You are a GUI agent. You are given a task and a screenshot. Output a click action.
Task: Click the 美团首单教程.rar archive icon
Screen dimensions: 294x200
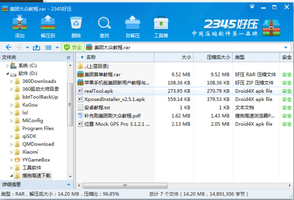(80, 75)
